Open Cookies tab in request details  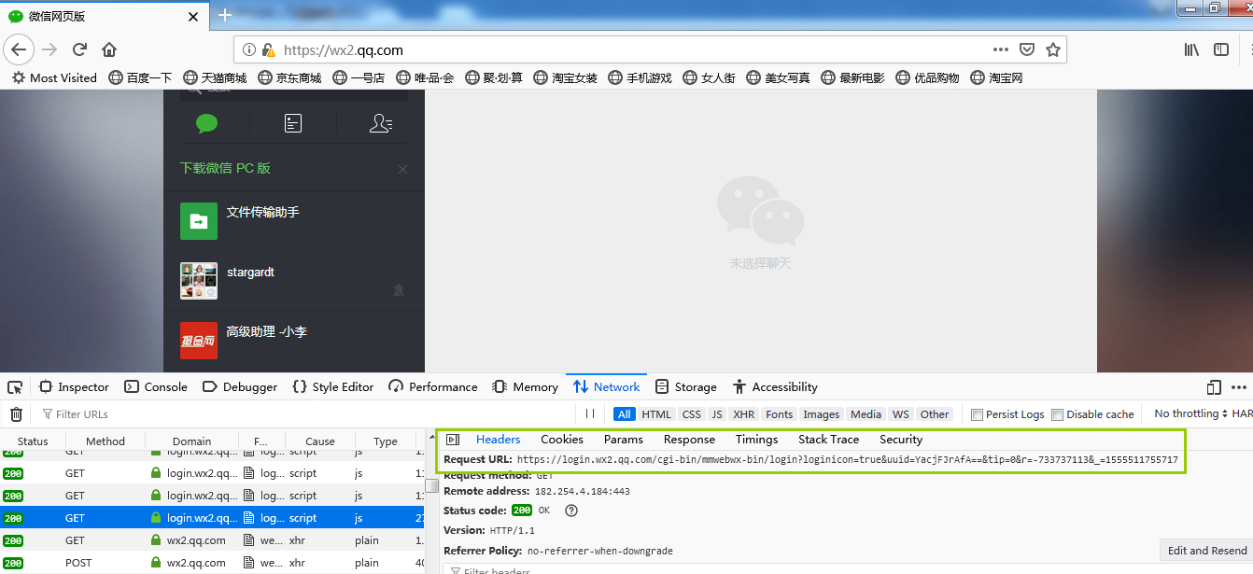pyautogui.click(x=562, y=440)
